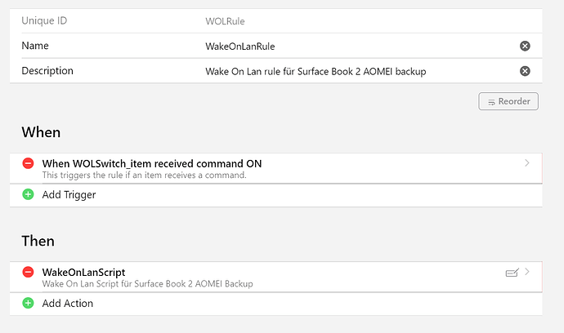Click the 'Wake On Lan Script für Surface' subtitle
Viewport: 564px width, 333px height.
pos(147,283)
